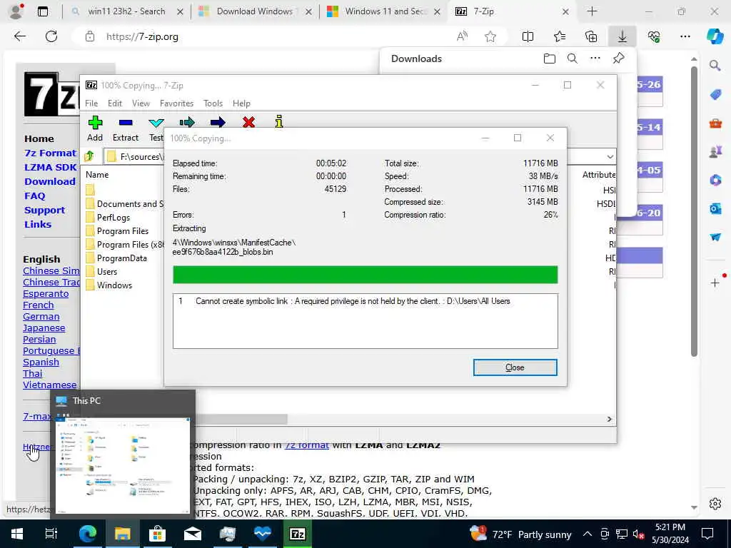
Task: Click the Read aloud icon in the address bar
Action: [x=462, y=36]
